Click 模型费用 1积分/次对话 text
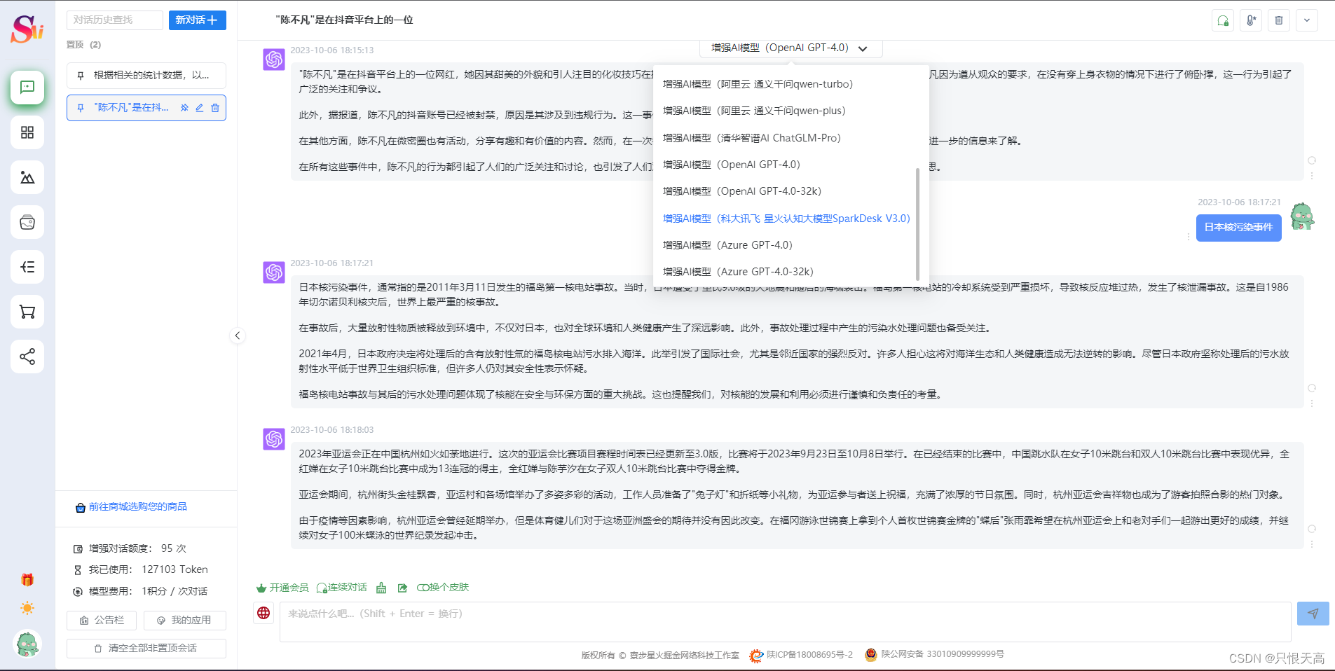Screen dimensions: 1335x671 [x=148, y=591]
